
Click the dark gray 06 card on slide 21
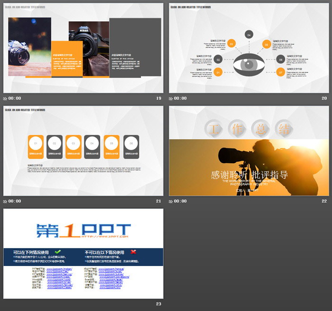[131, 147]
